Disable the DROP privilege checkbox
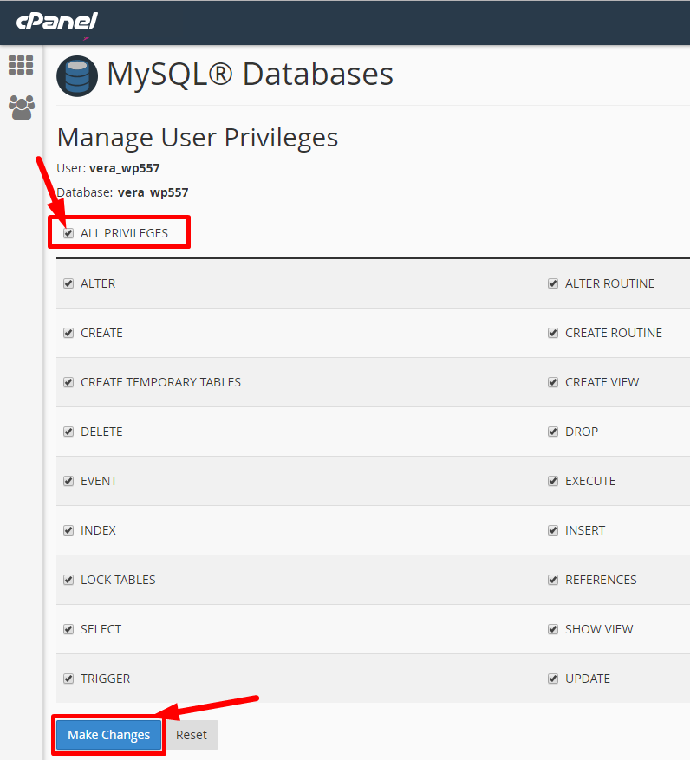The image size is (690, 760). [x=553, y=432]
